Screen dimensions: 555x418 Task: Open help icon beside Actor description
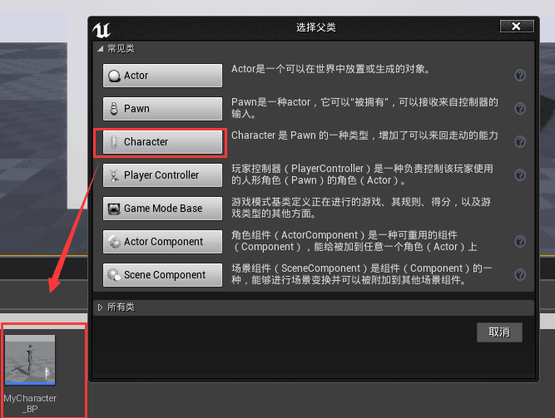click(x=520, y=76)
